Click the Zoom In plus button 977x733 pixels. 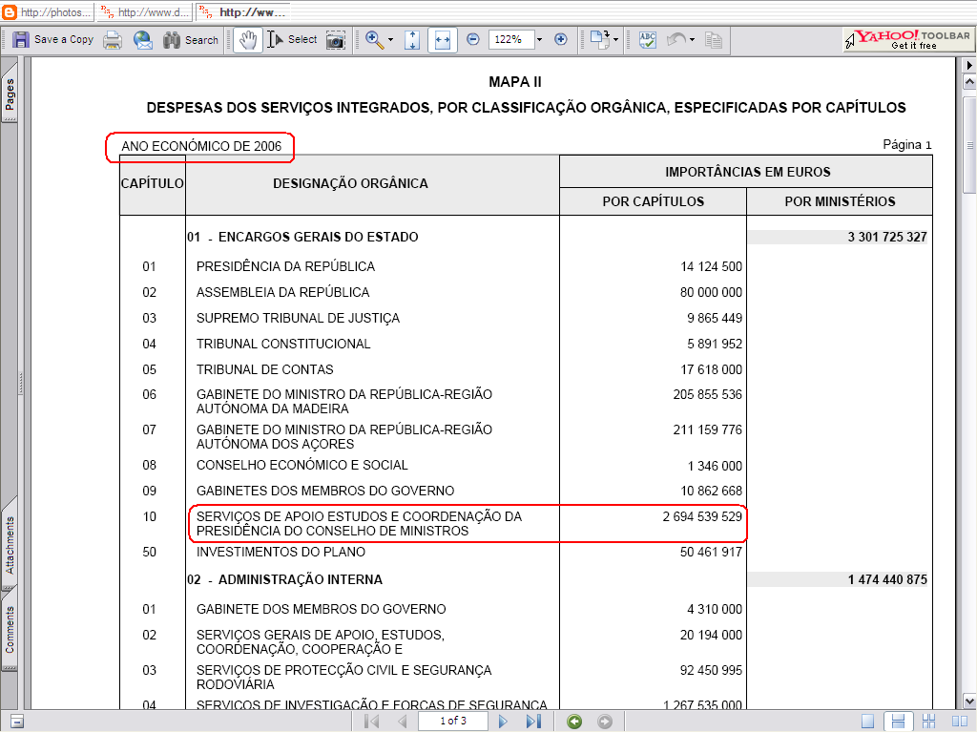[560, 40]
